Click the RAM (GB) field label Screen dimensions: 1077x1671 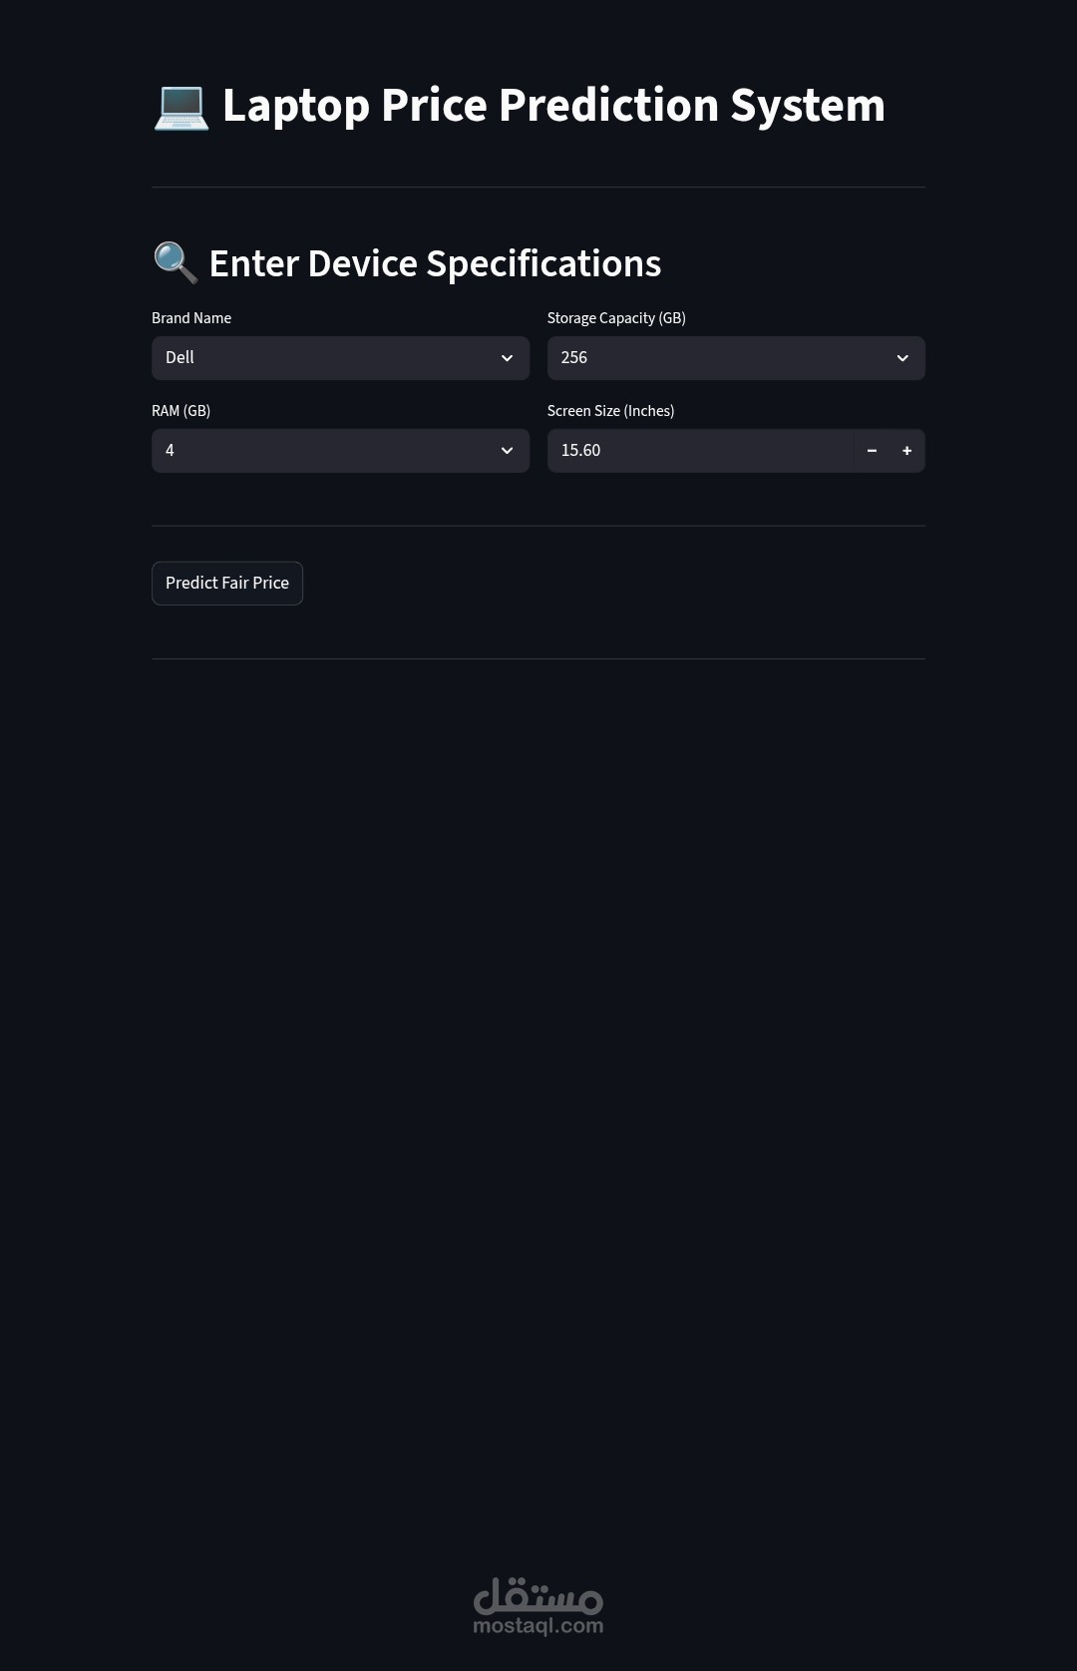click(180, 411)
